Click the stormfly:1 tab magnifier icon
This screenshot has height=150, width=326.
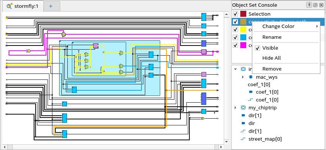point(9,6)
